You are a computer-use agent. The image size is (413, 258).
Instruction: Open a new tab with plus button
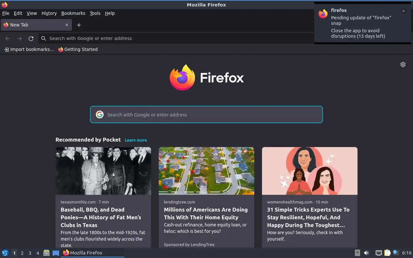tap(79, 25)
